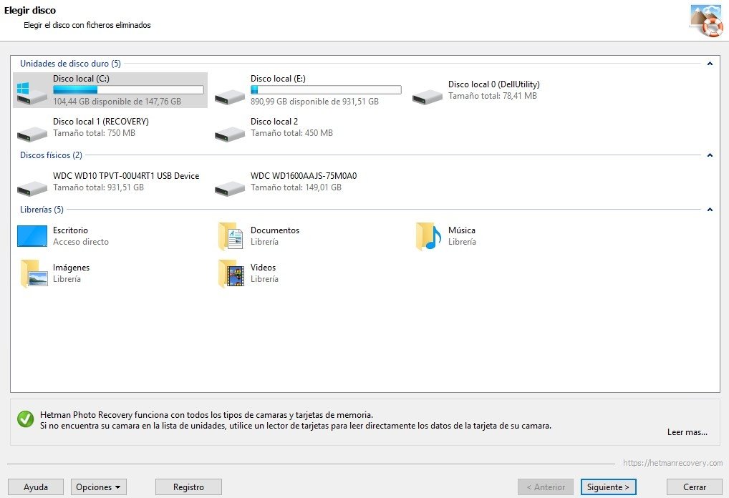Click '104,44 GB disponible de 147,76 GB' text
This screenshot has height=498, width=729.
pos(117,102)
